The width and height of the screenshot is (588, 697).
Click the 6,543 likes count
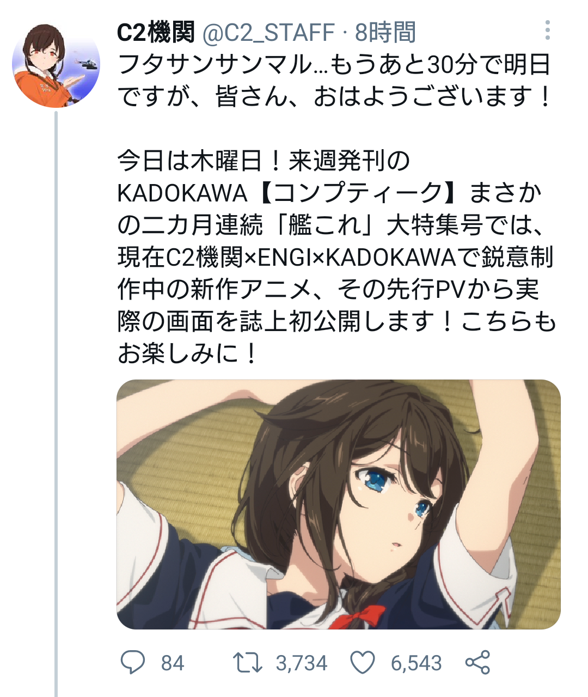click(x=416, y=663)
